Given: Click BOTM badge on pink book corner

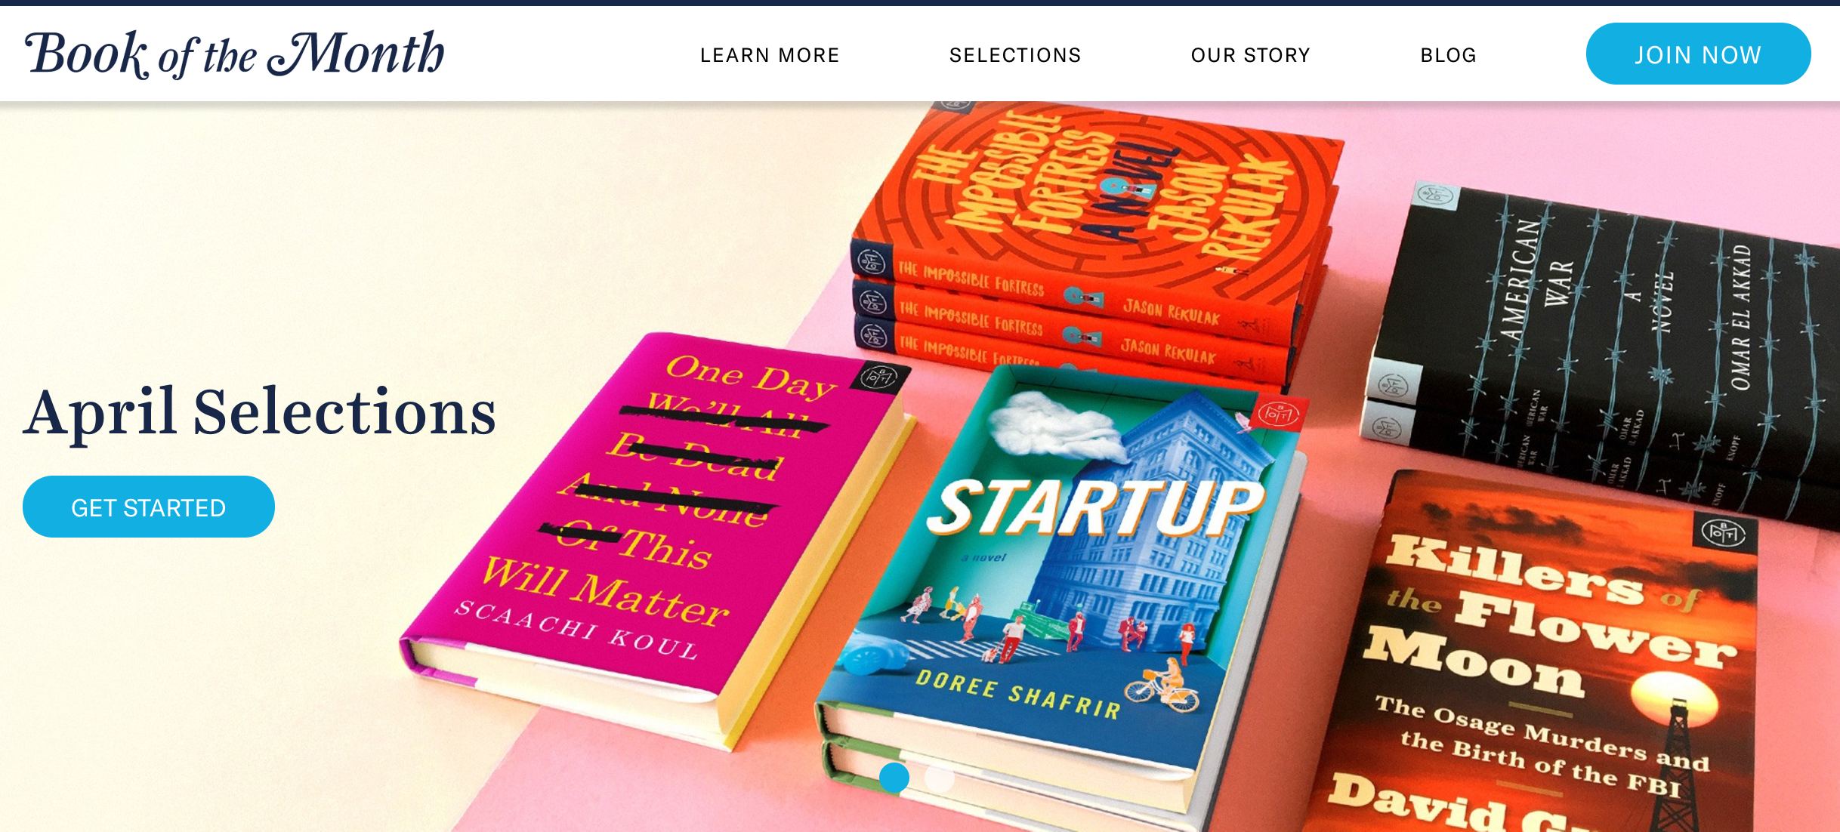Looking at the screenshot, I should (880, 376).
